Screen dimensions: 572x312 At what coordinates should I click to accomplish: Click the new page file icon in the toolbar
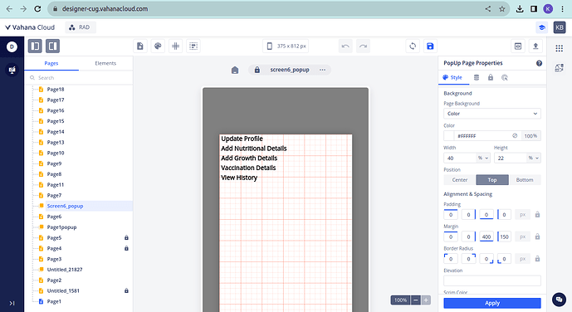pyautogui.click(x=140, y=46)
